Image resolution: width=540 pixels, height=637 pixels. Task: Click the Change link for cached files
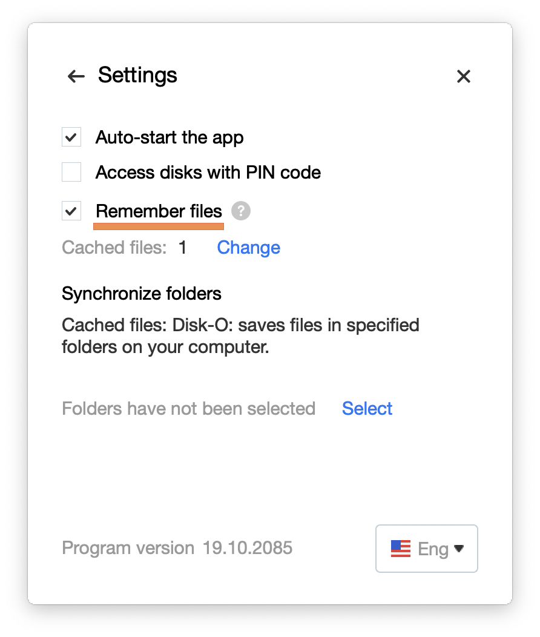coord(248,248)
